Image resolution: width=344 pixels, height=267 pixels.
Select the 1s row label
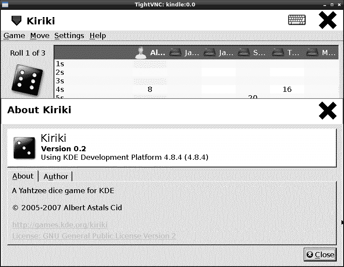60,64
